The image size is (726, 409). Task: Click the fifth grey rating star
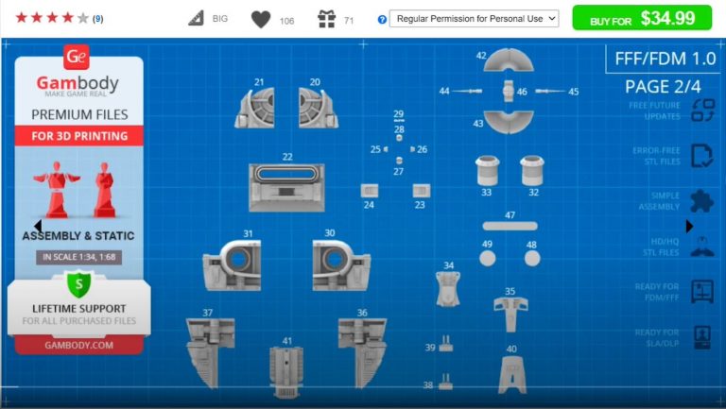click(83, 18)
